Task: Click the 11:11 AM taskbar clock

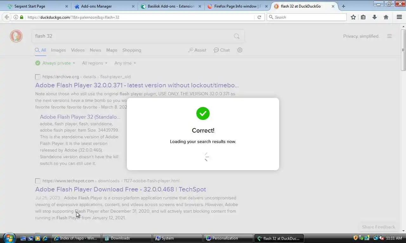Action: (x=394, y=238)
